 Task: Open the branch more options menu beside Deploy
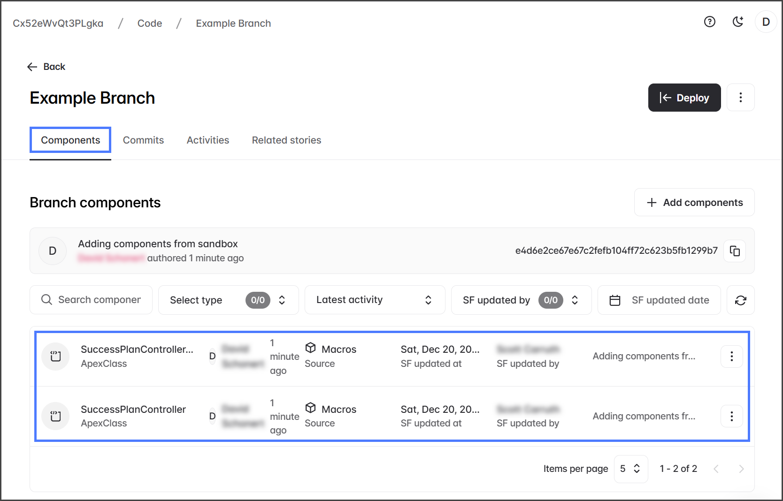(x=740, y=98)
